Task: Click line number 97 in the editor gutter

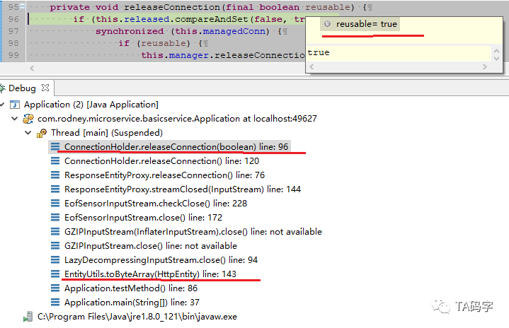Action: click(13, 31)
